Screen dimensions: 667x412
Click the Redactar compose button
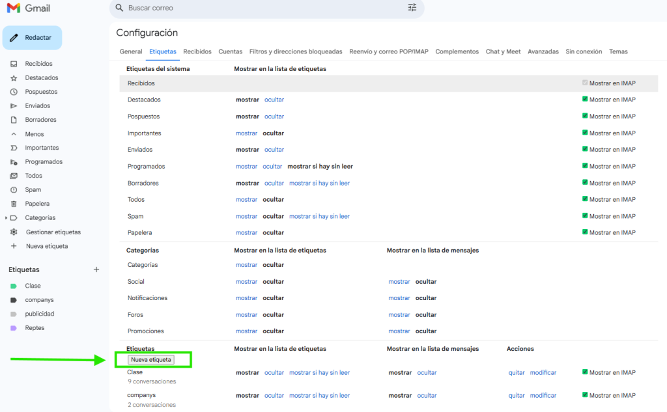pos(33,38)
